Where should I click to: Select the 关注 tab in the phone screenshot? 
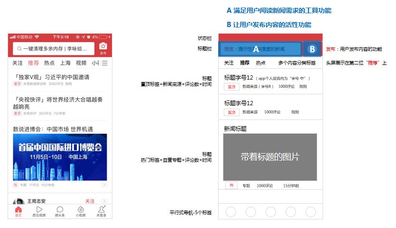pyautogui.click(x=18, y=63)
